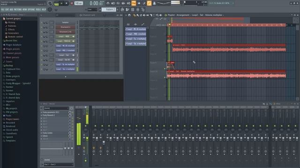Click the red Record button
The image size is (300, 168).
pyautogui.click(x=72, y=3)
